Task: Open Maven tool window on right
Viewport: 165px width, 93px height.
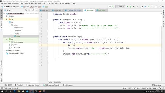Action: (x=163, y=24)
